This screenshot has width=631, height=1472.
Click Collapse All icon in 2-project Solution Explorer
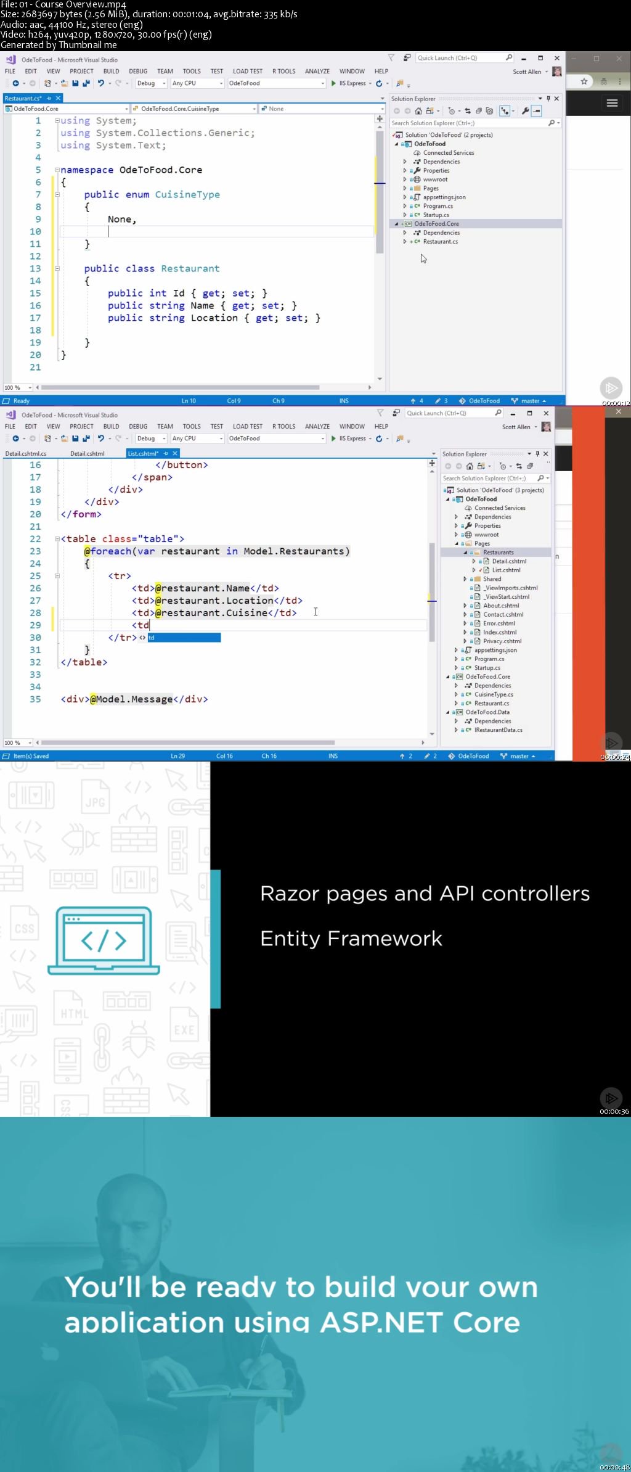coord(479,111)
